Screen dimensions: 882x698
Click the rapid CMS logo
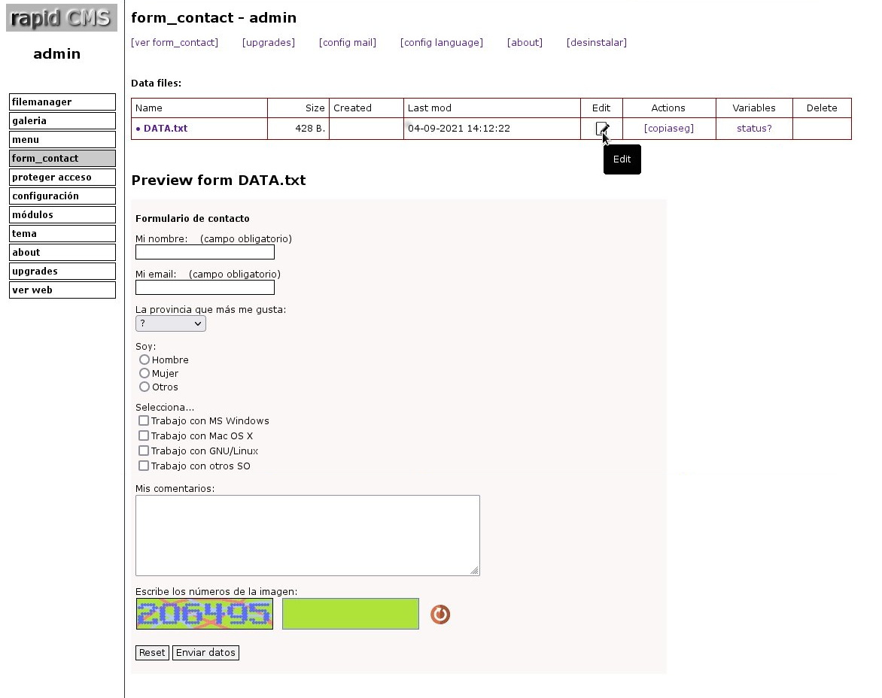point(61,18)
